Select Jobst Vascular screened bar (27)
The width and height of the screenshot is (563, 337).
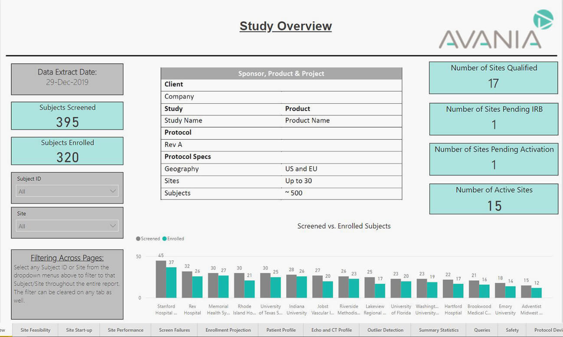(x=318, y=287)
